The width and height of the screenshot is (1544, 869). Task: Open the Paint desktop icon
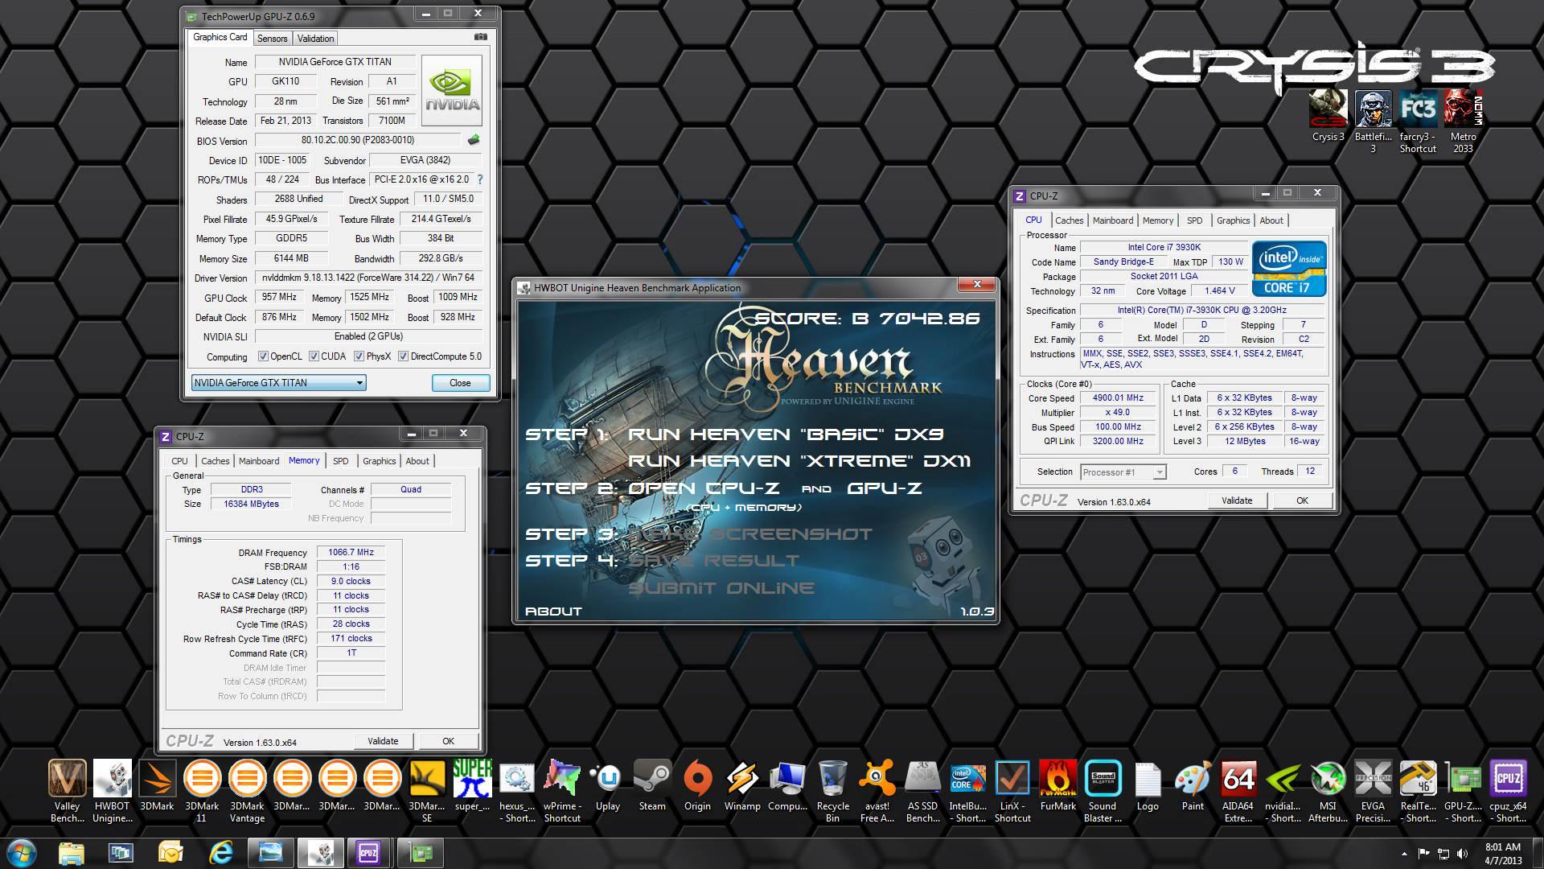[x=1193, y=785]
